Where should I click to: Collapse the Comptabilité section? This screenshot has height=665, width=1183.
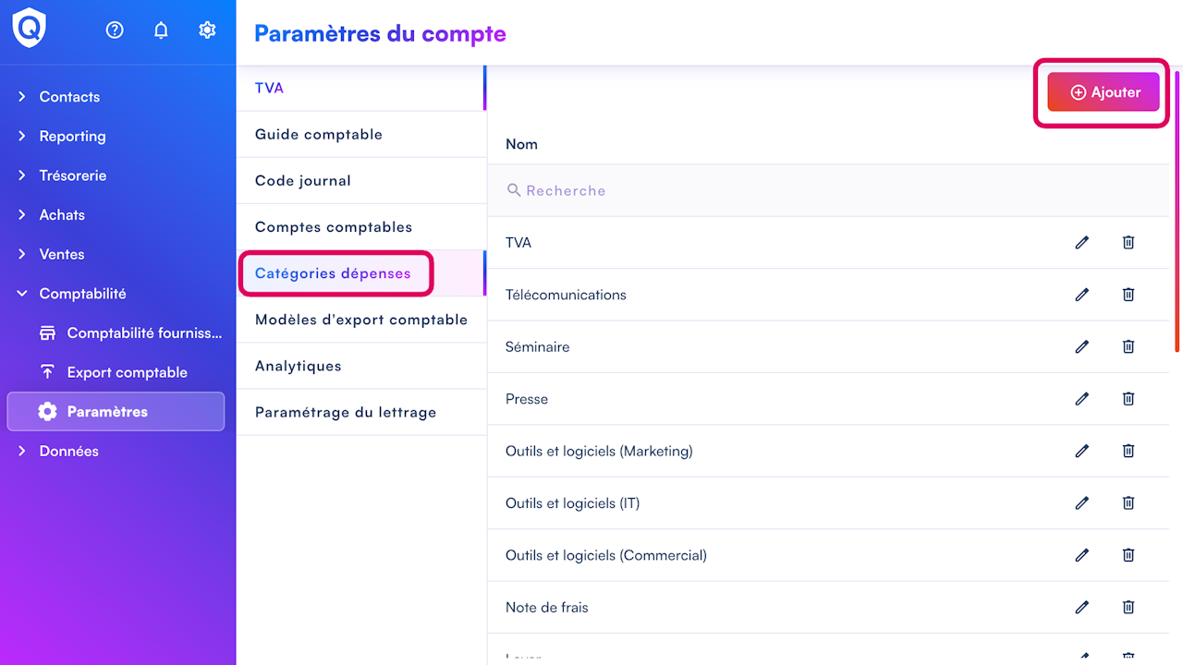click(x=82, y=294)
